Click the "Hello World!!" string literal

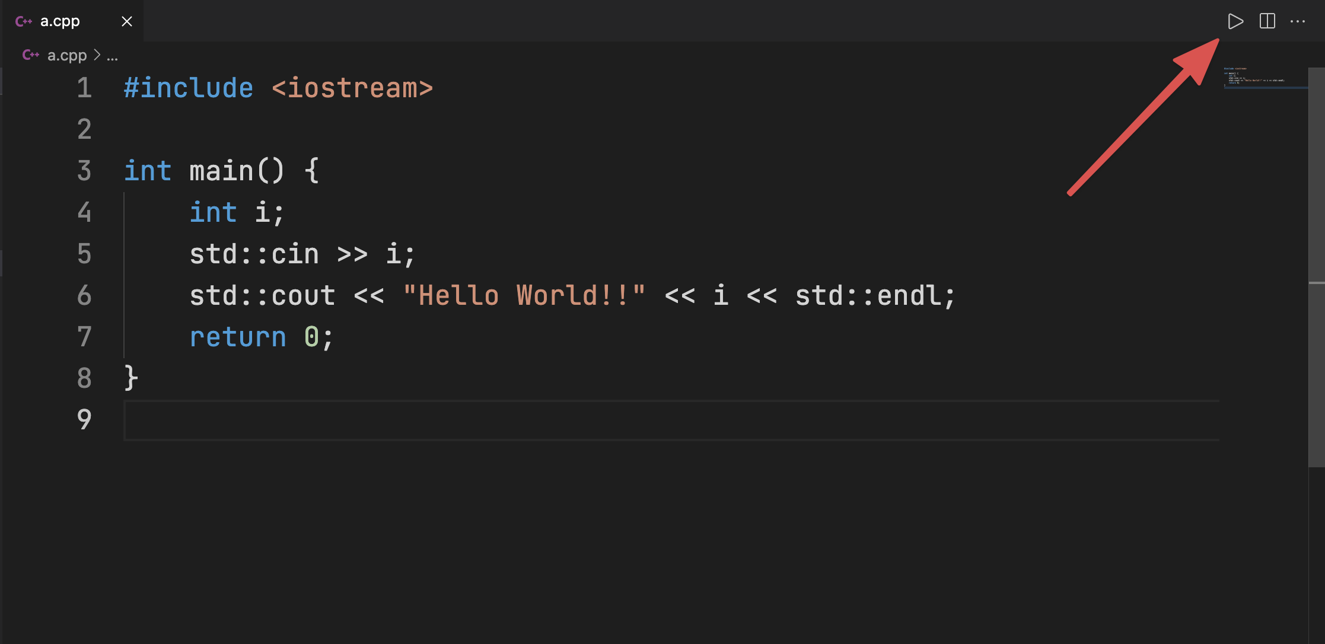pos(524,296)
